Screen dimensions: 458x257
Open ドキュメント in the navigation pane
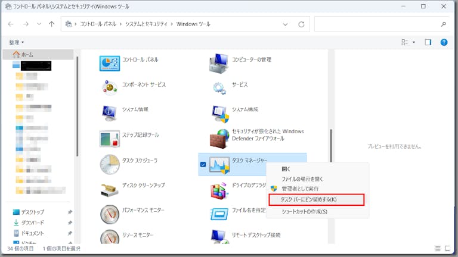(x=33, y=233)
